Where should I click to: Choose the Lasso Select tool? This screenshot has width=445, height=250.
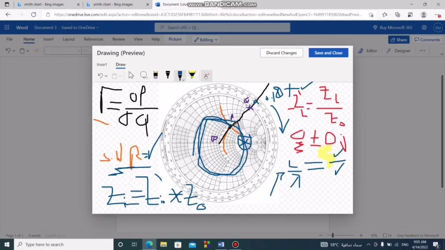(x=144, y=75)
